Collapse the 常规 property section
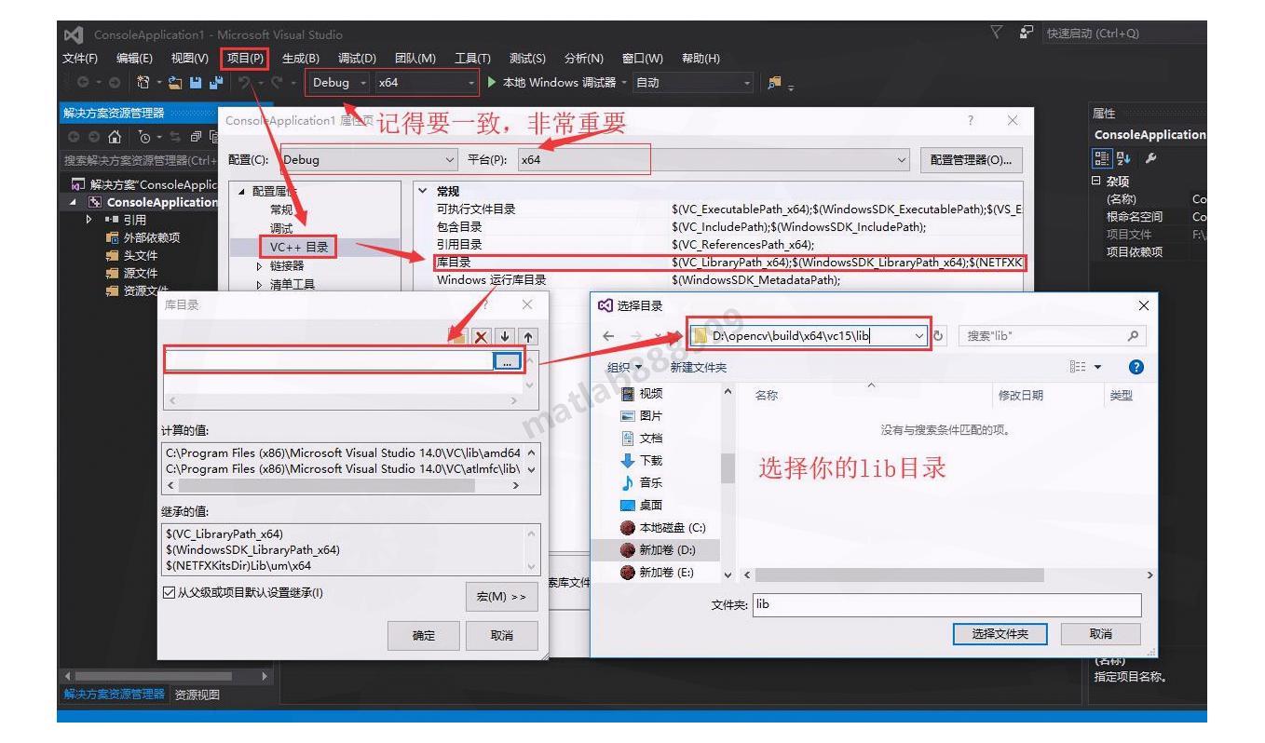The width and height of the screenshot is (1265, 743). (x=425, y=191)
